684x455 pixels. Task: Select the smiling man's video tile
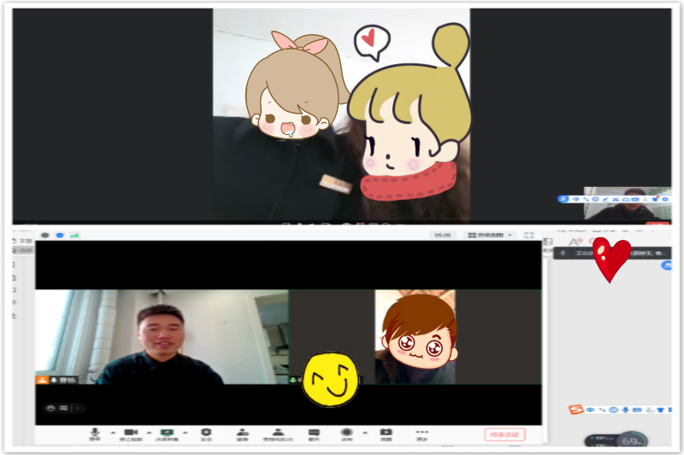coord(162,336)
